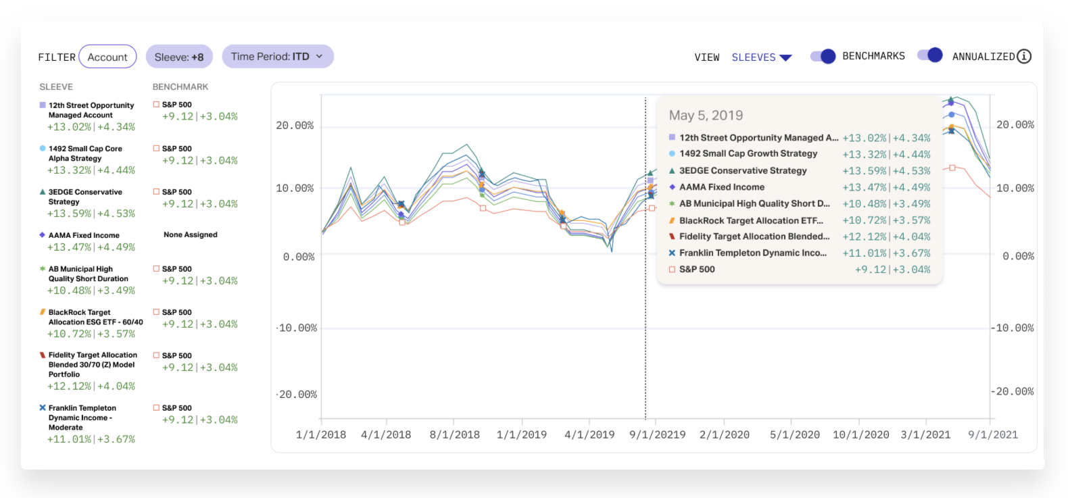Click the 1/1/2019 label on the chart axis
The image size is (1068, 498).
521,434
